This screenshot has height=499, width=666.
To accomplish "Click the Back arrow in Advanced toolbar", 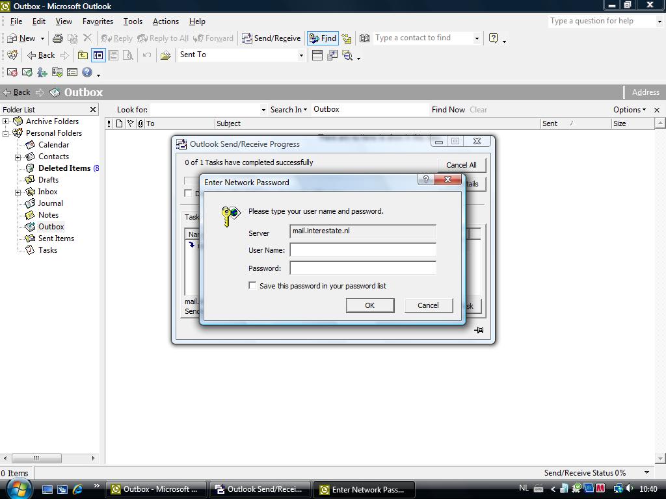I will 41,55.
